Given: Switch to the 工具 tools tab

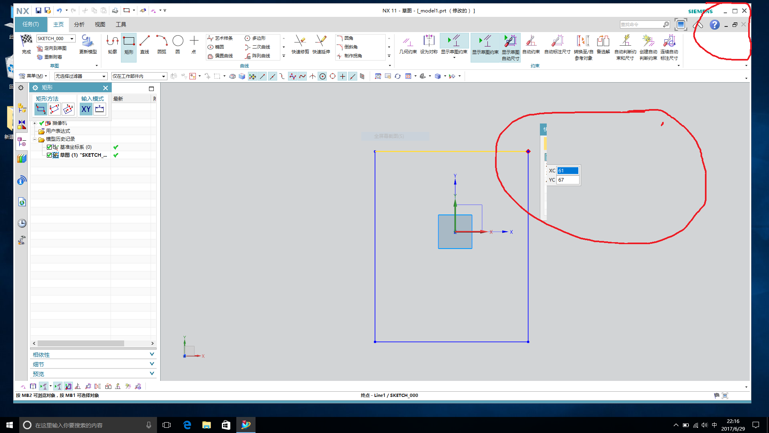Looking at the screenshot, I should [121, 24].
